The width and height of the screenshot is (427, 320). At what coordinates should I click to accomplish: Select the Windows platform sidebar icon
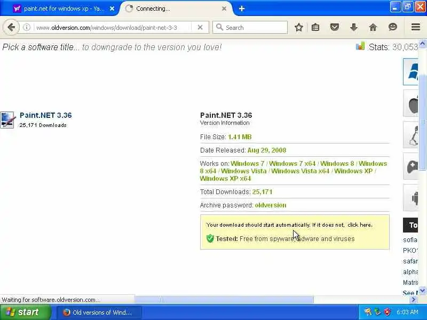pyautogui.click(x=410, y=71)
